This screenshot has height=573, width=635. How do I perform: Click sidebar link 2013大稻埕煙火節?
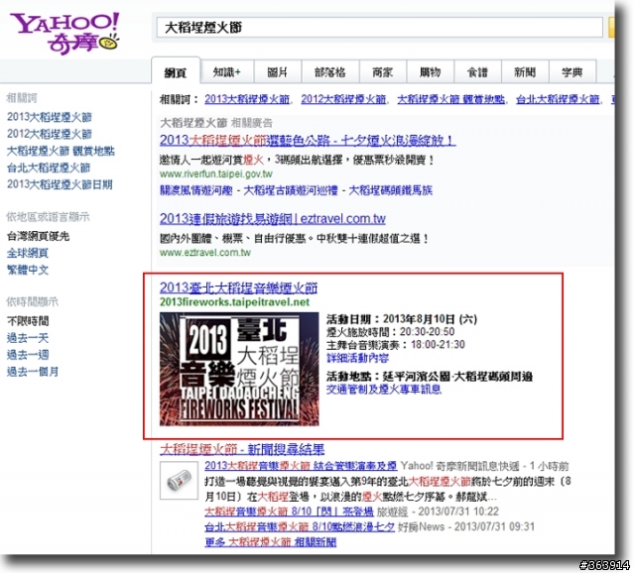[50, 117]
